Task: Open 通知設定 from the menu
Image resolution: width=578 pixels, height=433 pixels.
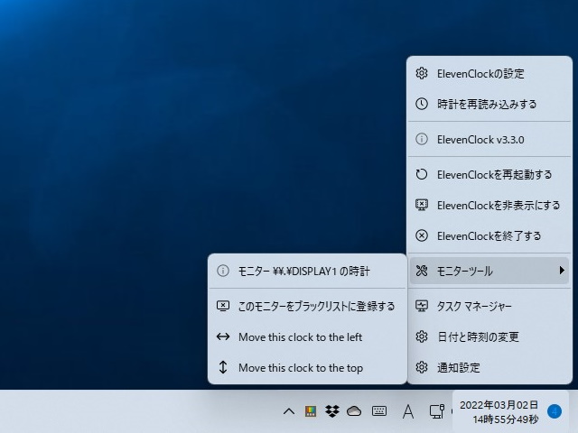Action: [489, 367]
